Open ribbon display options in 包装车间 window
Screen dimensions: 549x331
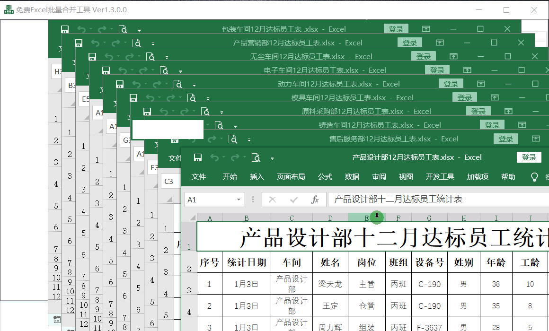tap(426, 29)
